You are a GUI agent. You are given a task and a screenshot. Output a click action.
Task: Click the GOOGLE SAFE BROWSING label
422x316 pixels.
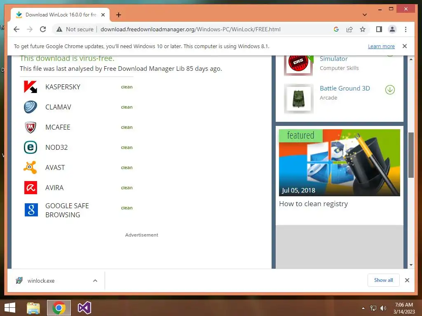(67, 210)
